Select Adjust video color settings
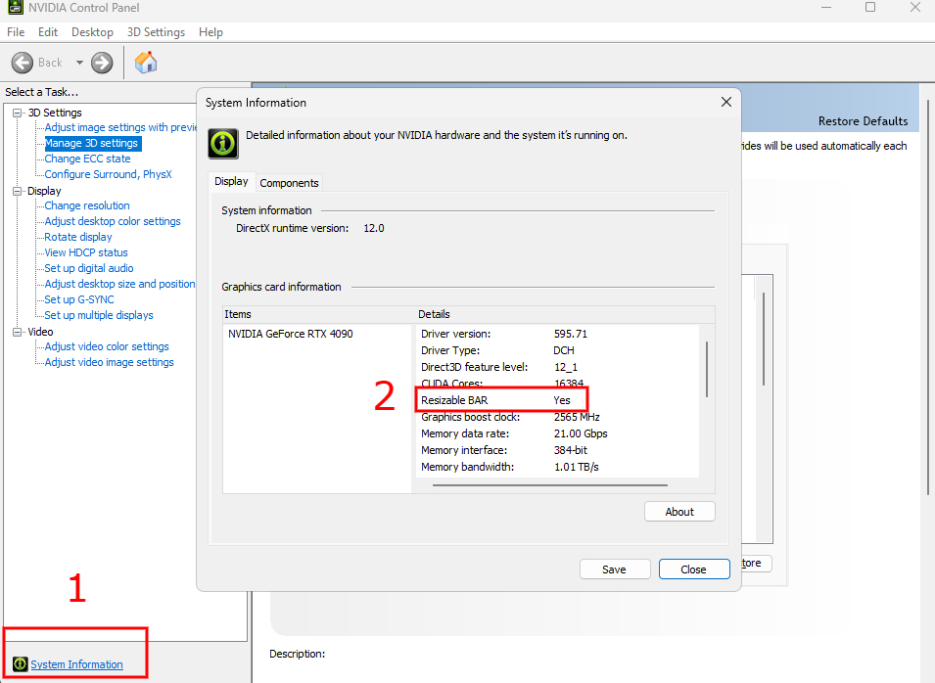Screen dimensions: 935x683 [107, 346]
